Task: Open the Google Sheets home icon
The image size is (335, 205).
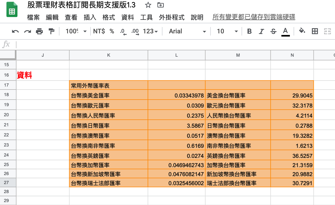Action: click(12, 10)
